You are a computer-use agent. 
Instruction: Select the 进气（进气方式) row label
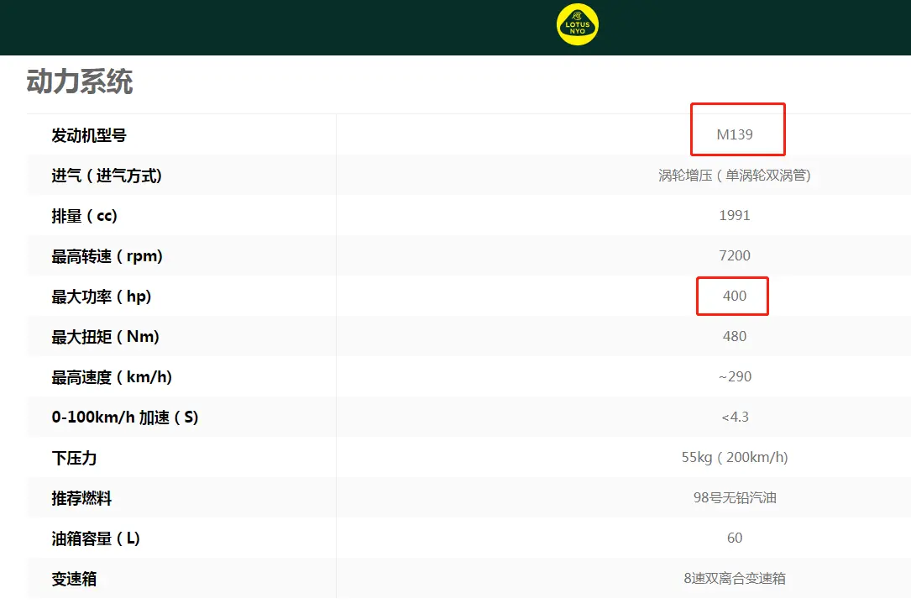pos(107,176)
